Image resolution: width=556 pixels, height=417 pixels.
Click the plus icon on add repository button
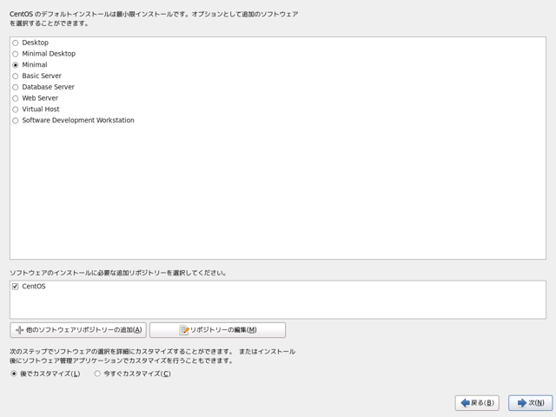pos(19,330)
